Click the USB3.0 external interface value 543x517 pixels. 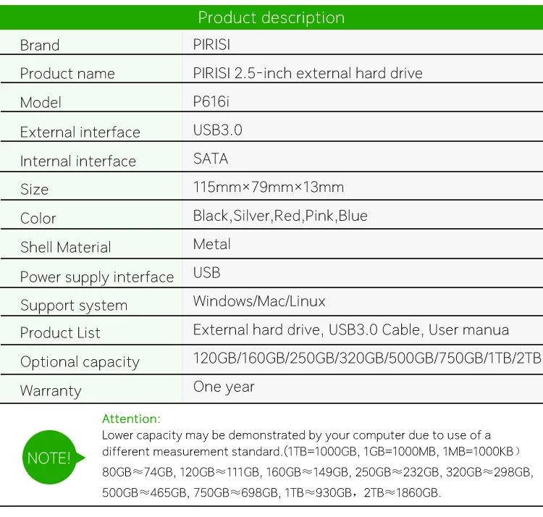click(x=217, y=130)
